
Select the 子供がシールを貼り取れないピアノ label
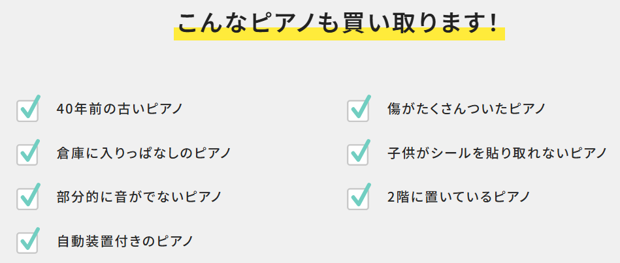click(x=497, y=153)
